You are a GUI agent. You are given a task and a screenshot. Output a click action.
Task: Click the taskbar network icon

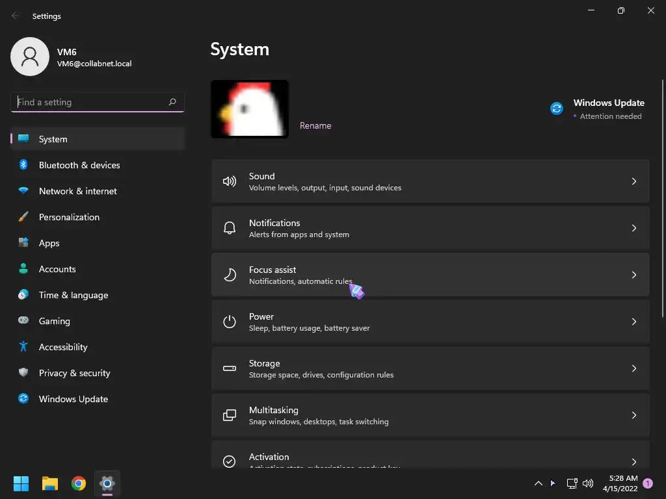[572, 483]
